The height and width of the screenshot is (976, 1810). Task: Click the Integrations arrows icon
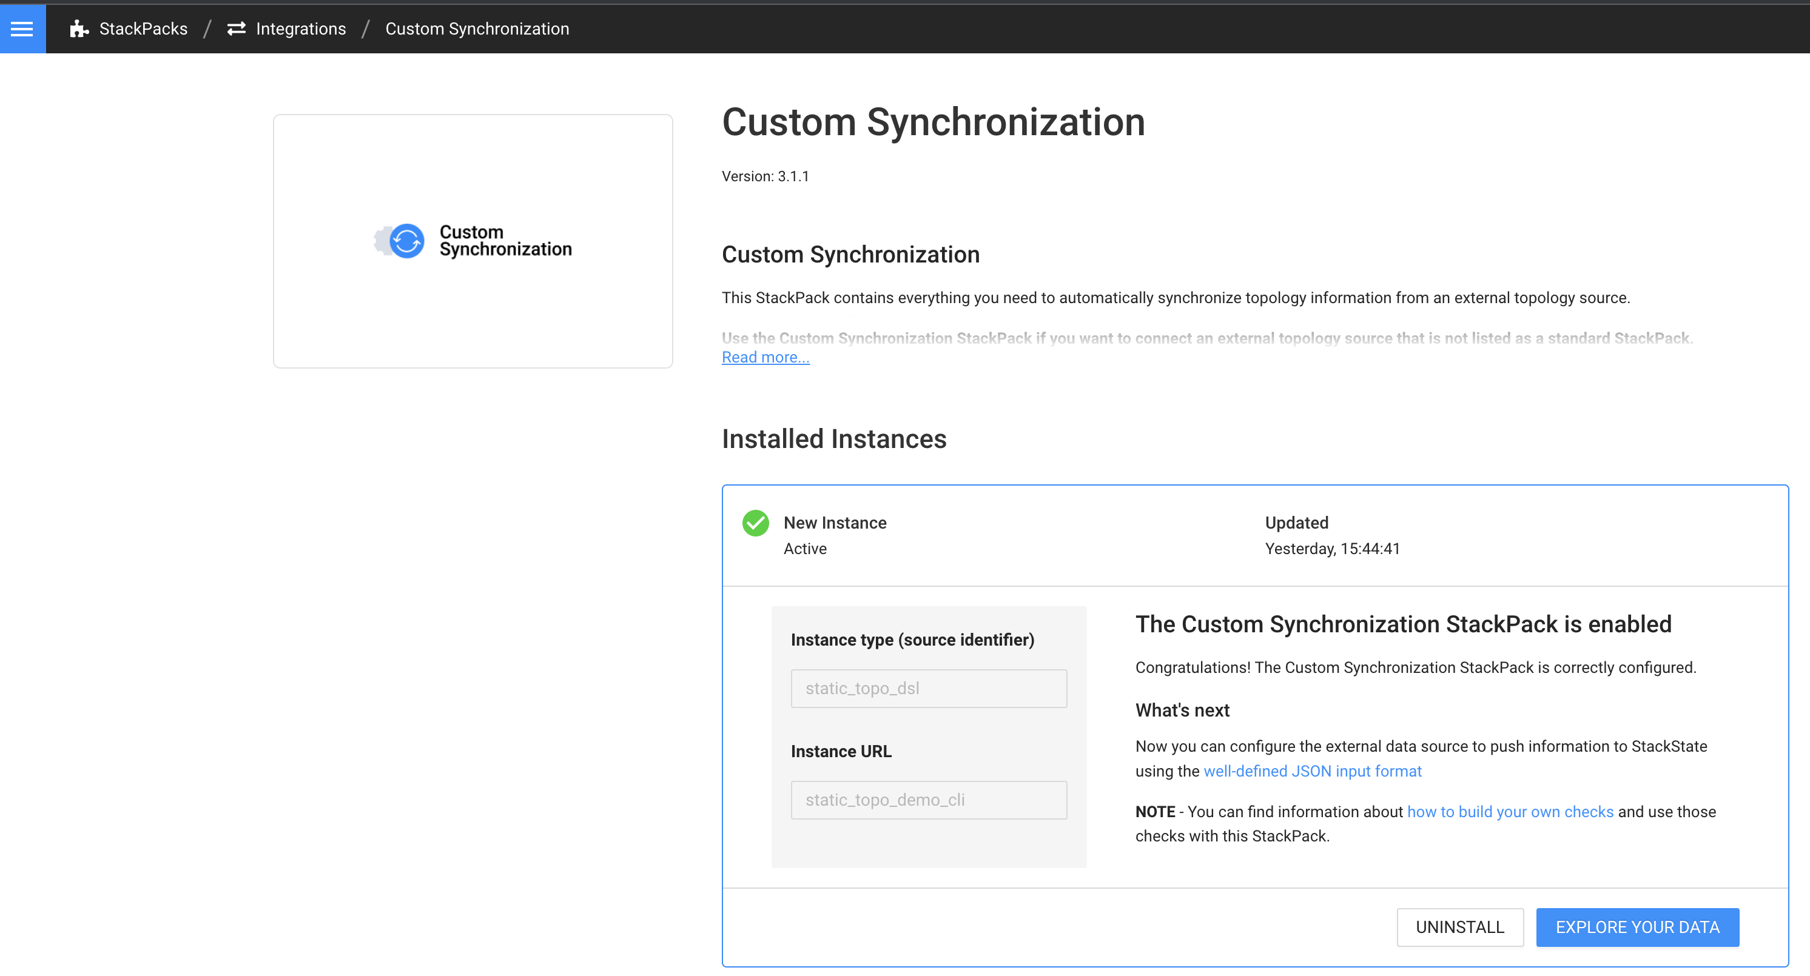click(x=236, y=28)
